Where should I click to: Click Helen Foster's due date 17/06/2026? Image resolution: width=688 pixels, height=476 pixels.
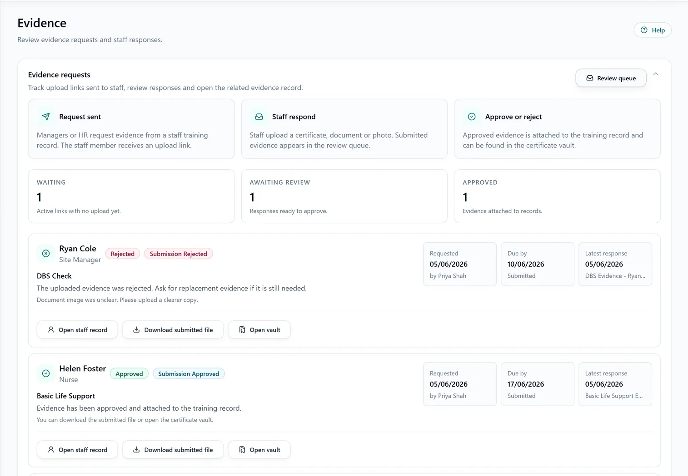pyautogui.click(x=526, y=384)
